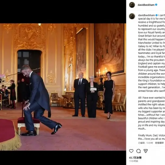Click the verified badge next to caption username
165x165 pixels.
[x=156, y=15]
